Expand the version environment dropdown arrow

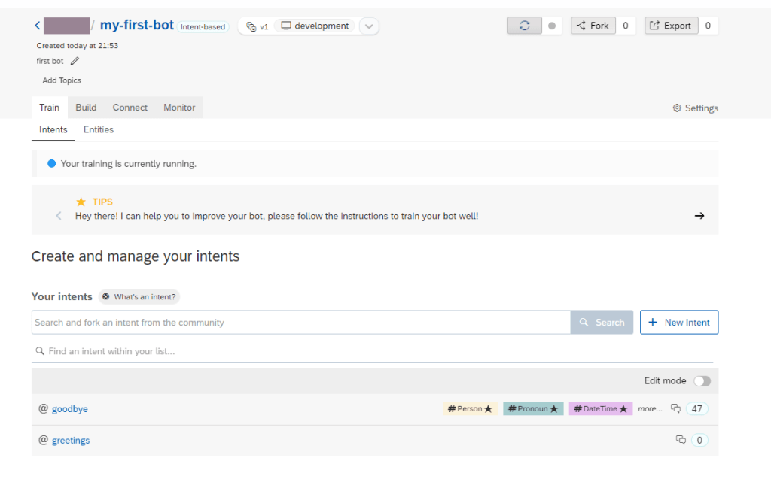tap(368, 26)
